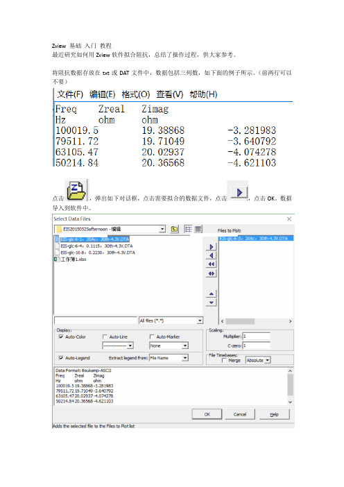Open the line style dropdown
This screenshot has height=487, width=344.
point(130,345)
